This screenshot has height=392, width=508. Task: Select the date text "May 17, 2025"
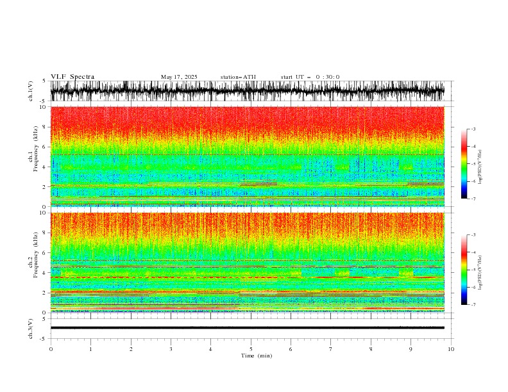(179, 77)
